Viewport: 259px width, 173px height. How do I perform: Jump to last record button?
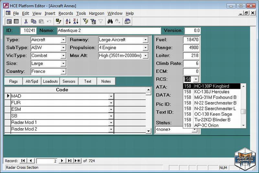(x=70, y=161)
